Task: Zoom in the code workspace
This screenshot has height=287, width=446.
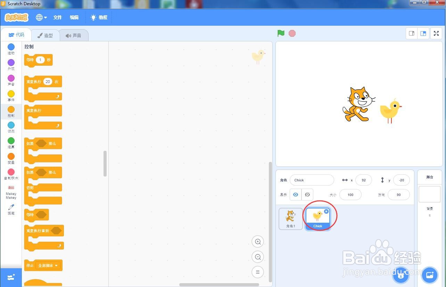Action: 258,241
